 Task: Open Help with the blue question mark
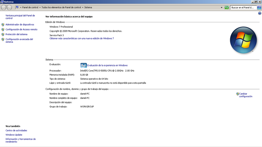click(260, 13)
